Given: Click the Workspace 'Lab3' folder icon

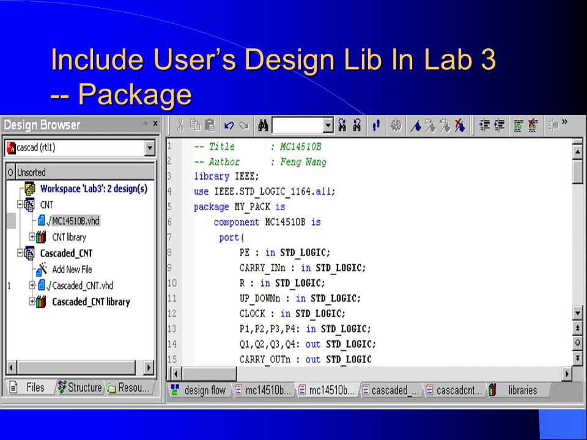Looking at the screenshot, I should [29, 189].
